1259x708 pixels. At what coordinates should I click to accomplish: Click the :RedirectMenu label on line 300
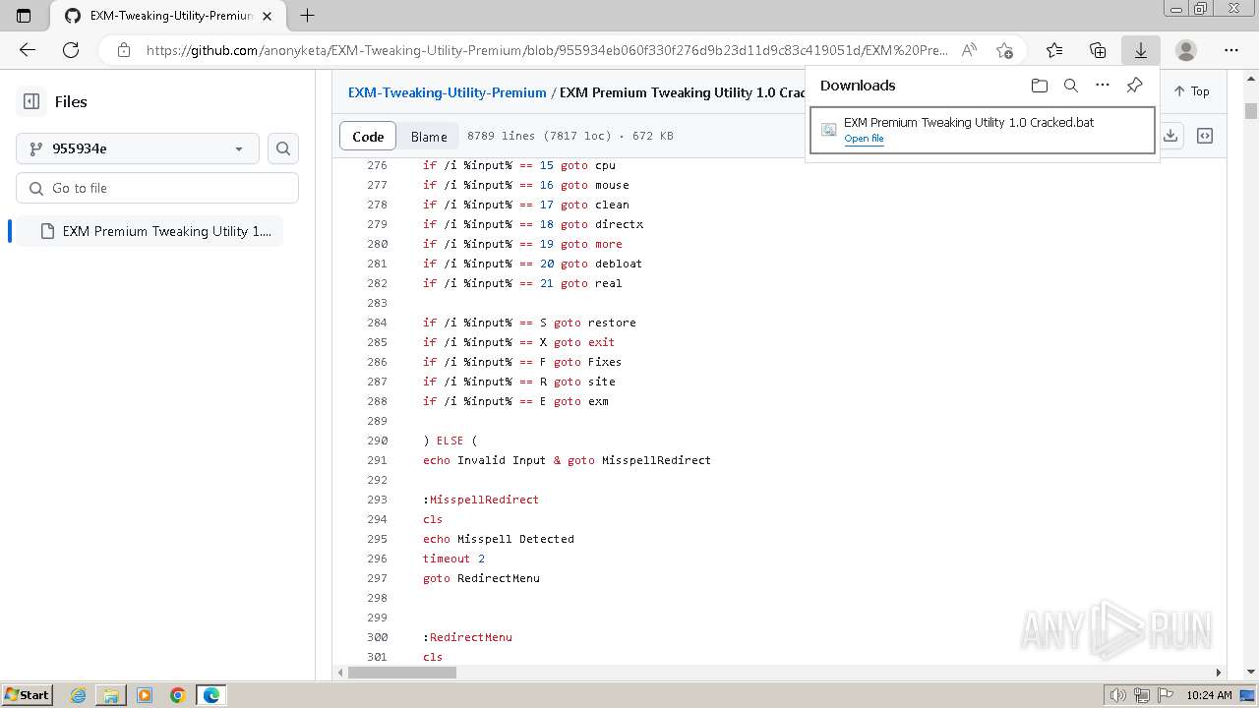pyautogui.click(x=467, y=637)
